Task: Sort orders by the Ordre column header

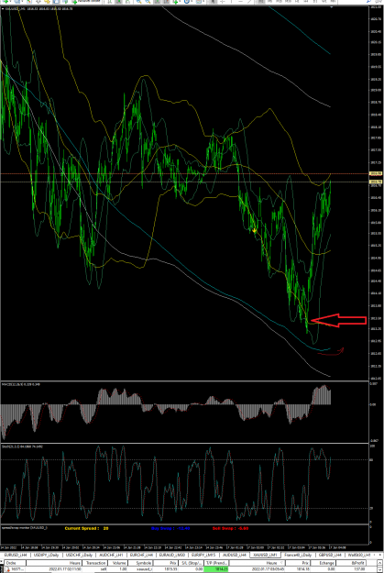Action: (13, 563)
